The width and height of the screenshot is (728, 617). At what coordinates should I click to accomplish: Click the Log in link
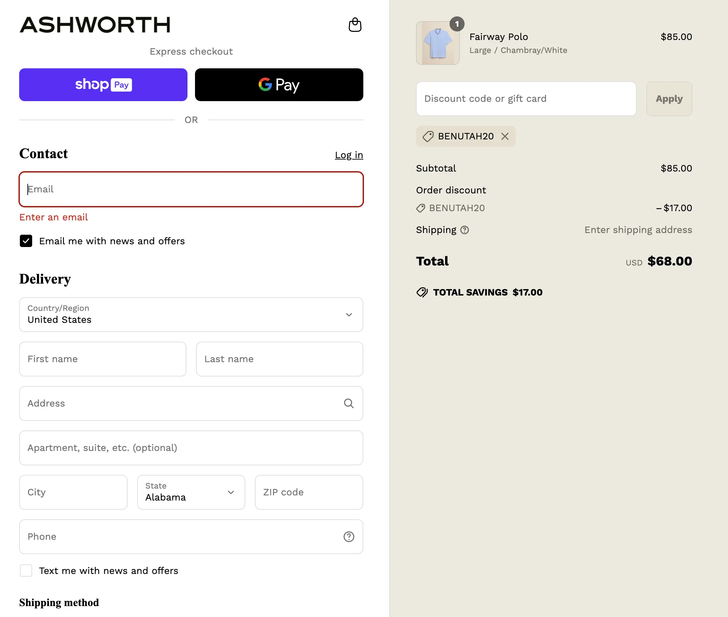coord(349,155)
